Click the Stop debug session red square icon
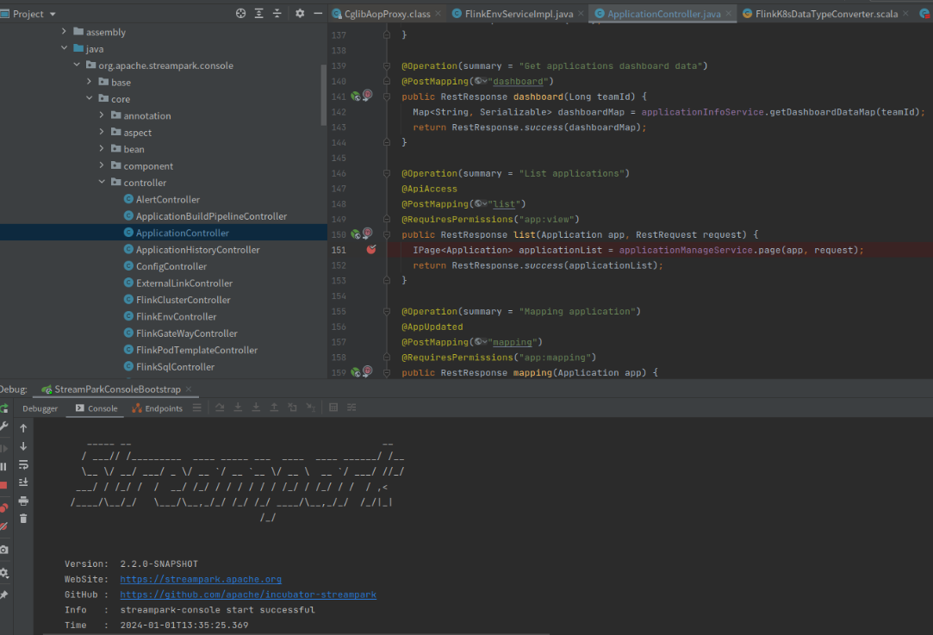 tap(4, 485)
